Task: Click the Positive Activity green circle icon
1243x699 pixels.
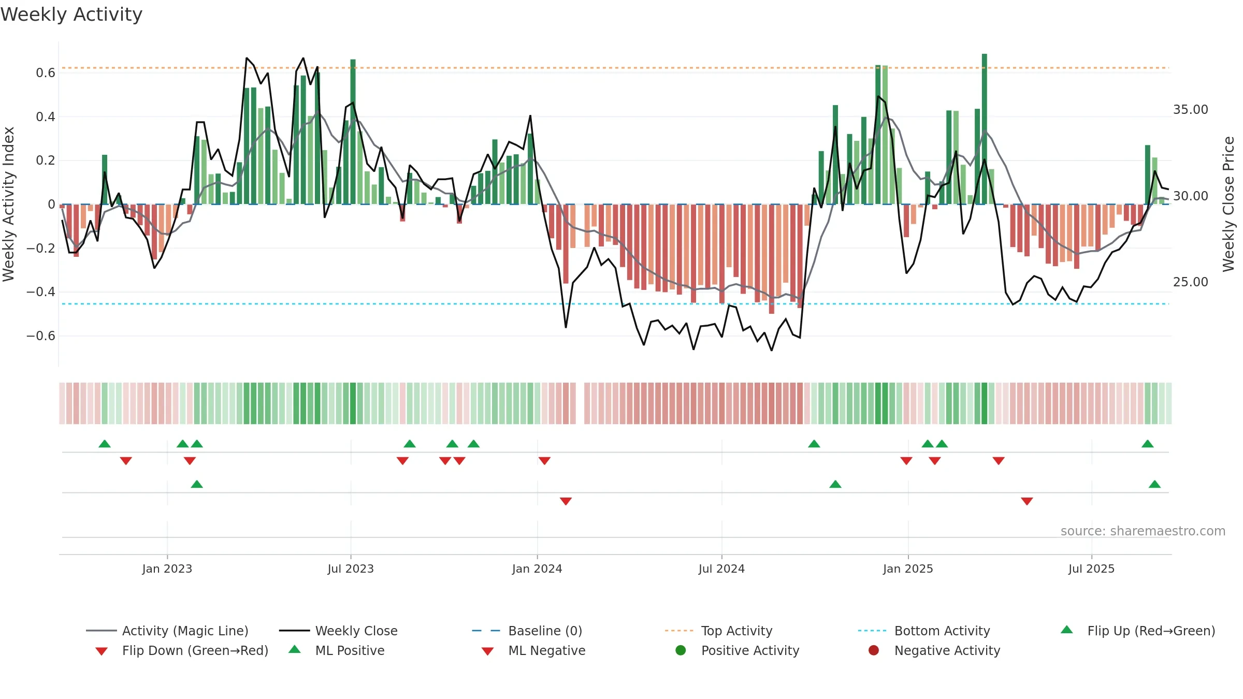Action: coord(681,650)
